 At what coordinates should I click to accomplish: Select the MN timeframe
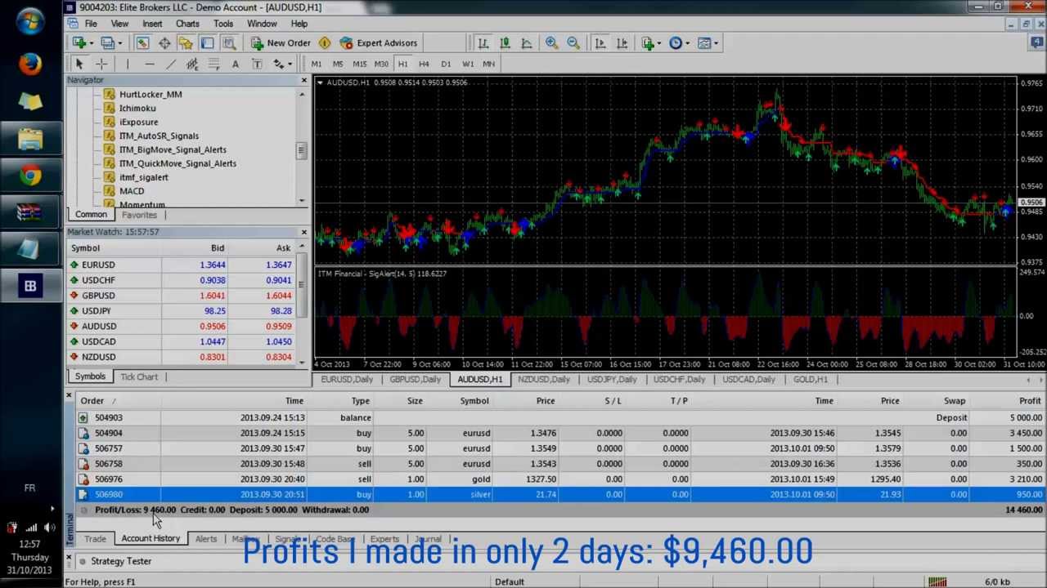[488, 64]
